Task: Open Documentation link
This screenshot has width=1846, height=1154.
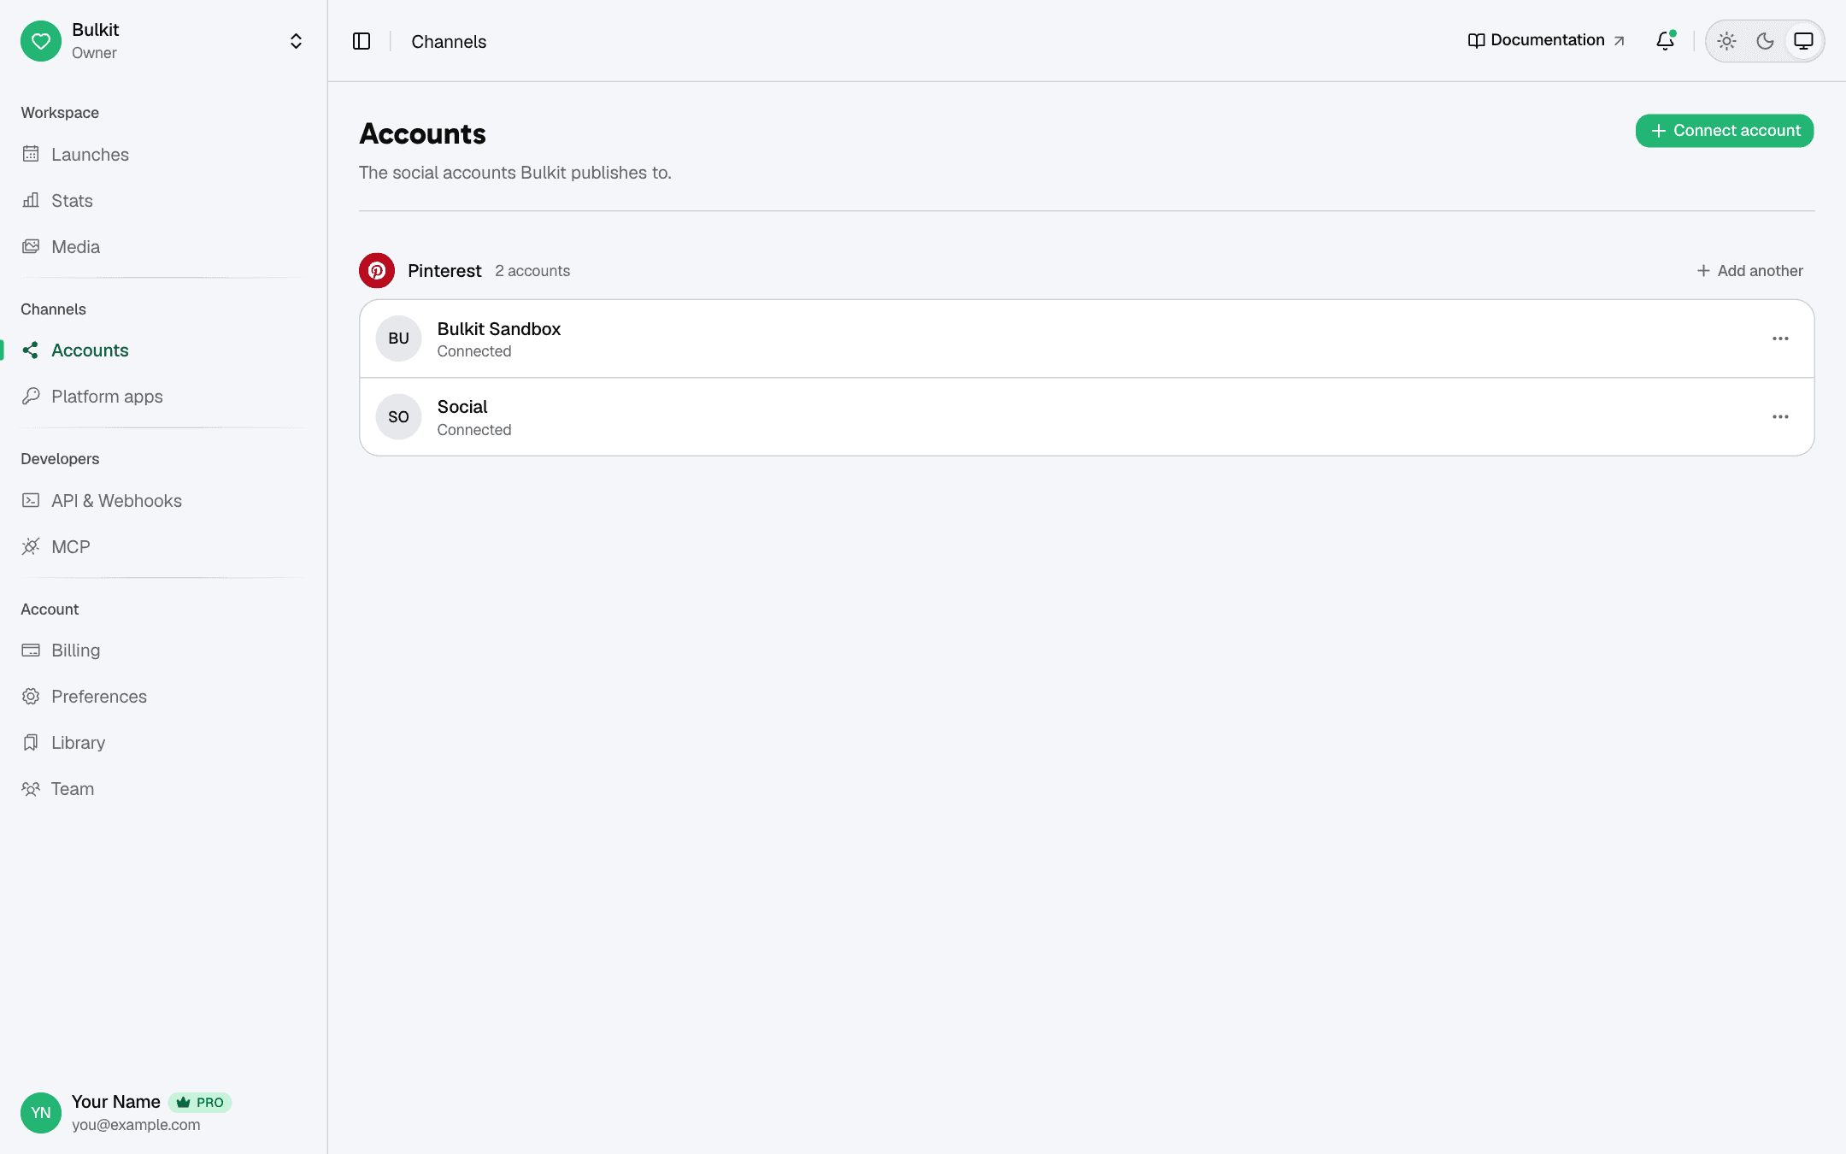Action: click(x=1546, y=40)
